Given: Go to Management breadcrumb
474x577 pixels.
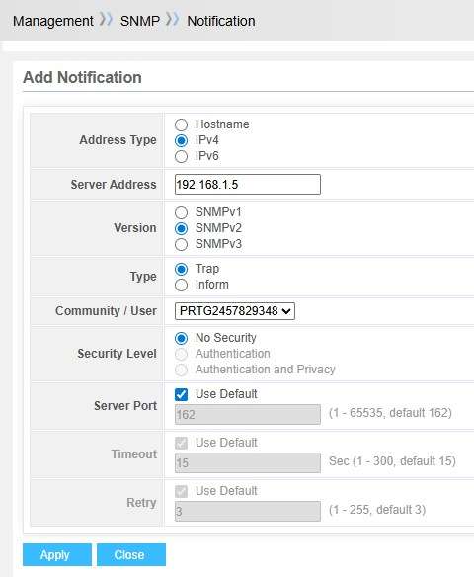Looking at the screenshot, I should click(x=53, y=21).
